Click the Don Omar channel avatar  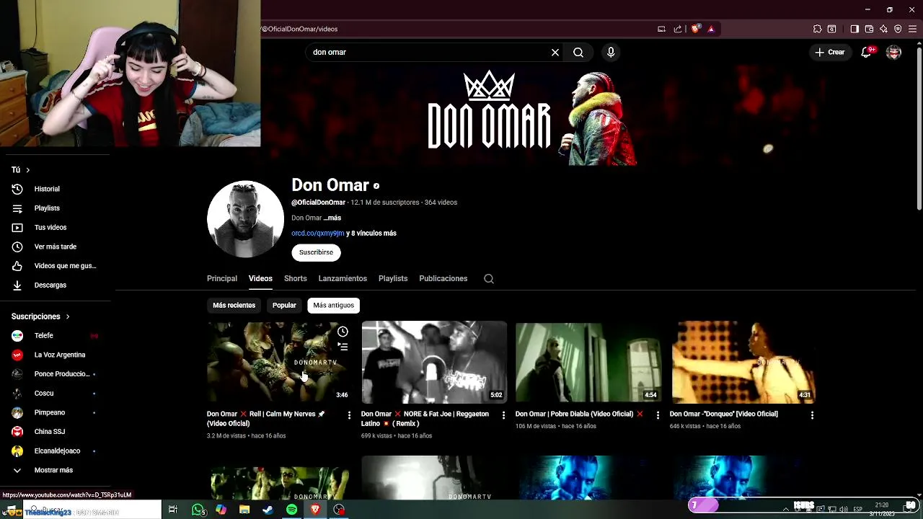(245, 219)
